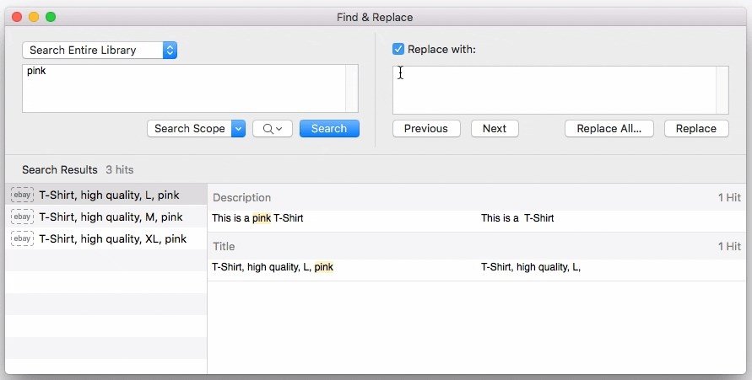Click the blue arrow on Search Scope
The width and height of the screenshot is (752, 380).
[238, 129]
